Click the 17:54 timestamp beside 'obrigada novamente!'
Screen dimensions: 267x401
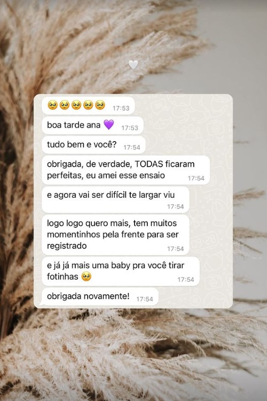click(x=145, y=299)
